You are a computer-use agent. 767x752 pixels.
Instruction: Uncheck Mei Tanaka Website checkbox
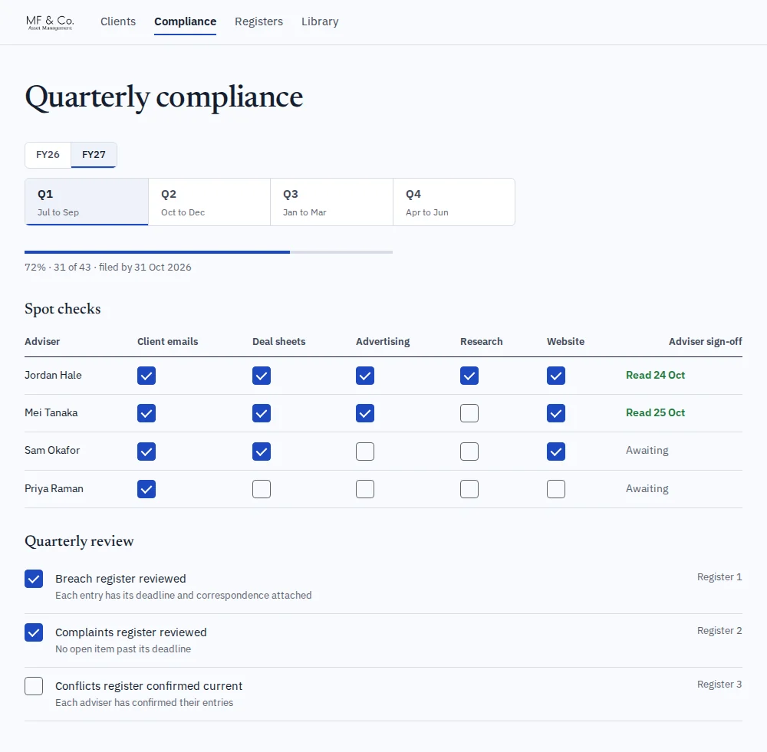(x=555, y=413)
